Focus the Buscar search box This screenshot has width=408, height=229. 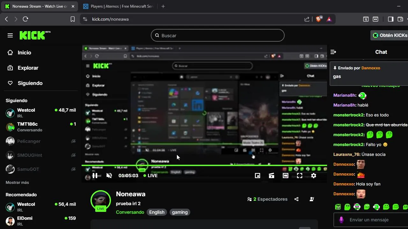tap(217, 35)
